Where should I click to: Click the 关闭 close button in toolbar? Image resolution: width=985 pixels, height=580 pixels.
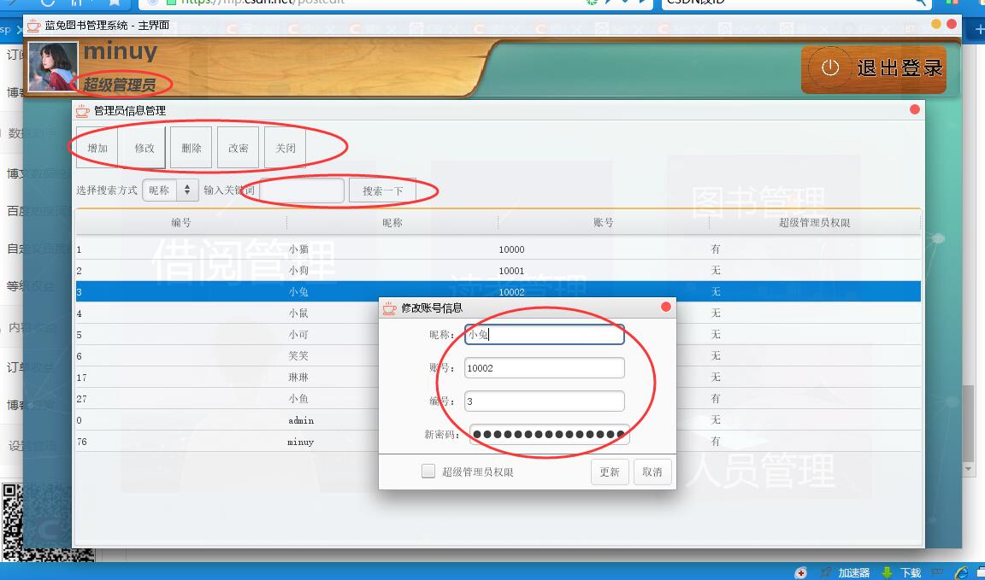pos(286,148)
